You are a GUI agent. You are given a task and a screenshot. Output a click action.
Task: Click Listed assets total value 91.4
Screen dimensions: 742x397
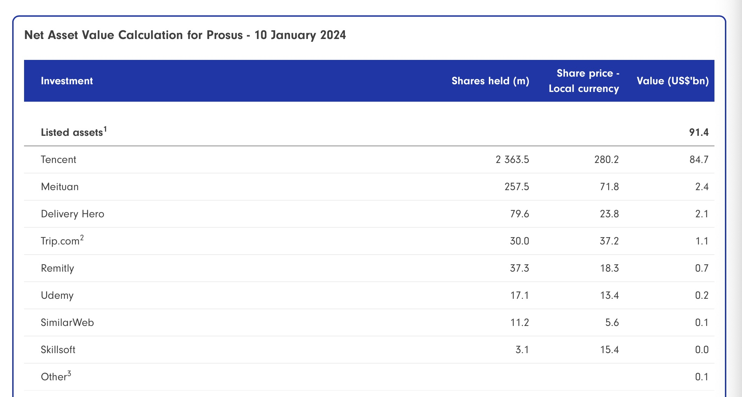pyautogui.click(x=699, y=132)
